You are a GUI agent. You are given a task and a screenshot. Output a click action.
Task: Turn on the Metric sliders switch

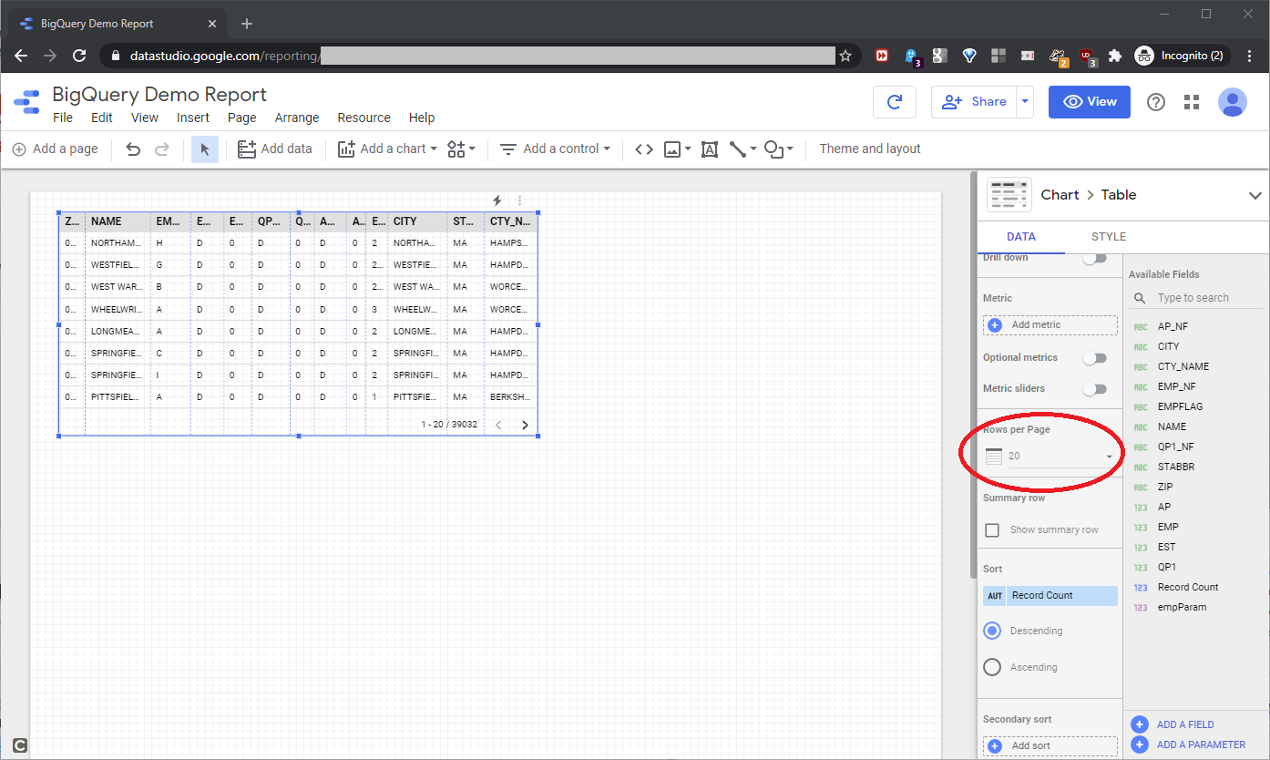pos(1094,389)
